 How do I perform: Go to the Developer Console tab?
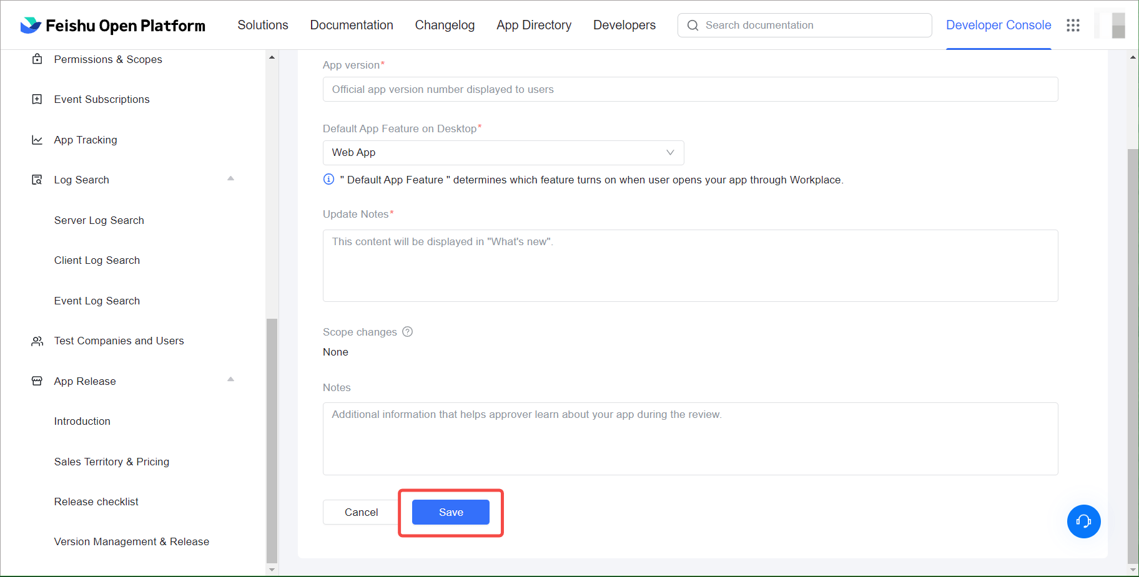tap(998, 25)
